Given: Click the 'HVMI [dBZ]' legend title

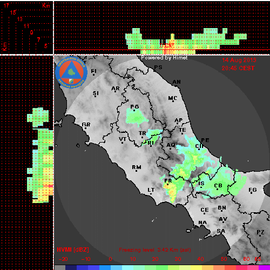Looking at the screenshot, I should tap(73, 249).
